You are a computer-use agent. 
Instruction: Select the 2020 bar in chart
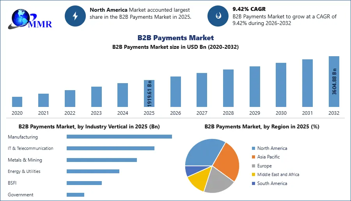17,102
